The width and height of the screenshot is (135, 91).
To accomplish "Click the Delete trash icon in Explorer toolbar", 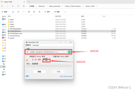I will [39, 12].
